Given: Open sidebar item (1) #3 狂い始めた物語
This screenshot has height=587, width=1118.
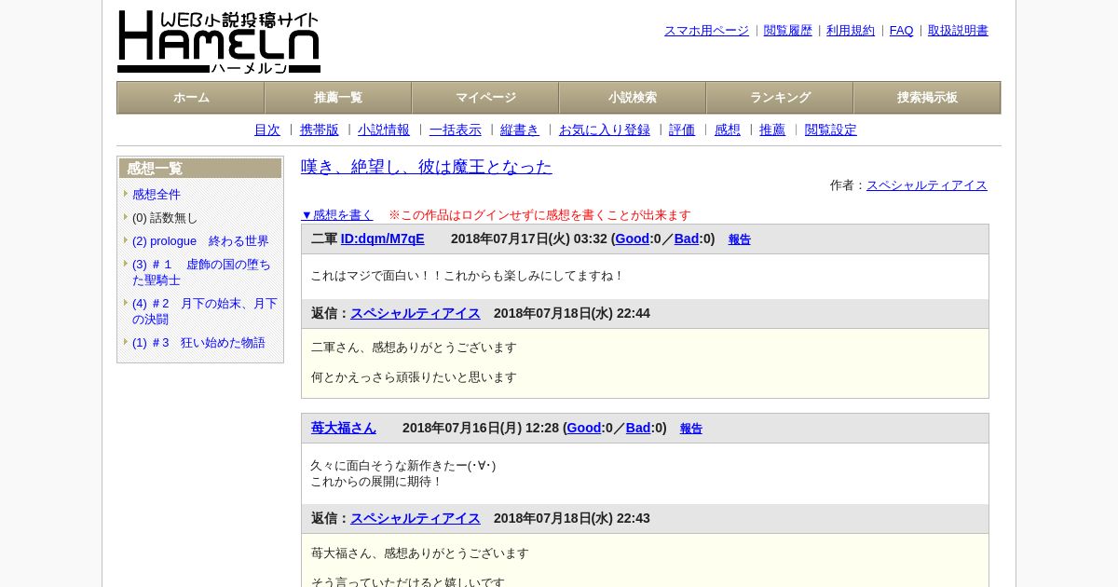Looking at the screenshot, I should 198,343.
